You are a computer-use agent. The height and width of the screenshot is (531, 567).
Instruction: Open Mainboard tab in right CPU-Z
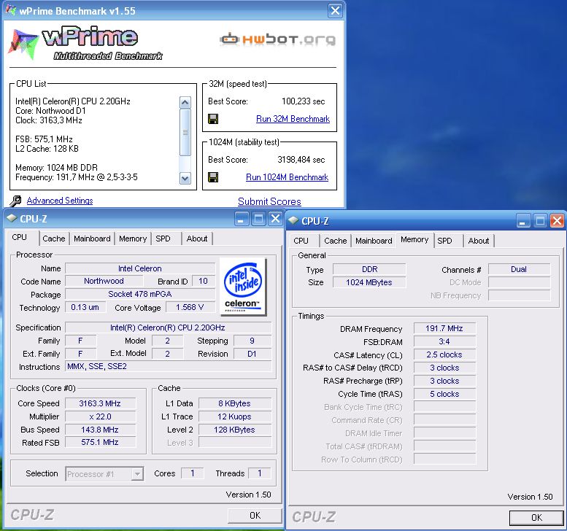click(x=374, y=241)
